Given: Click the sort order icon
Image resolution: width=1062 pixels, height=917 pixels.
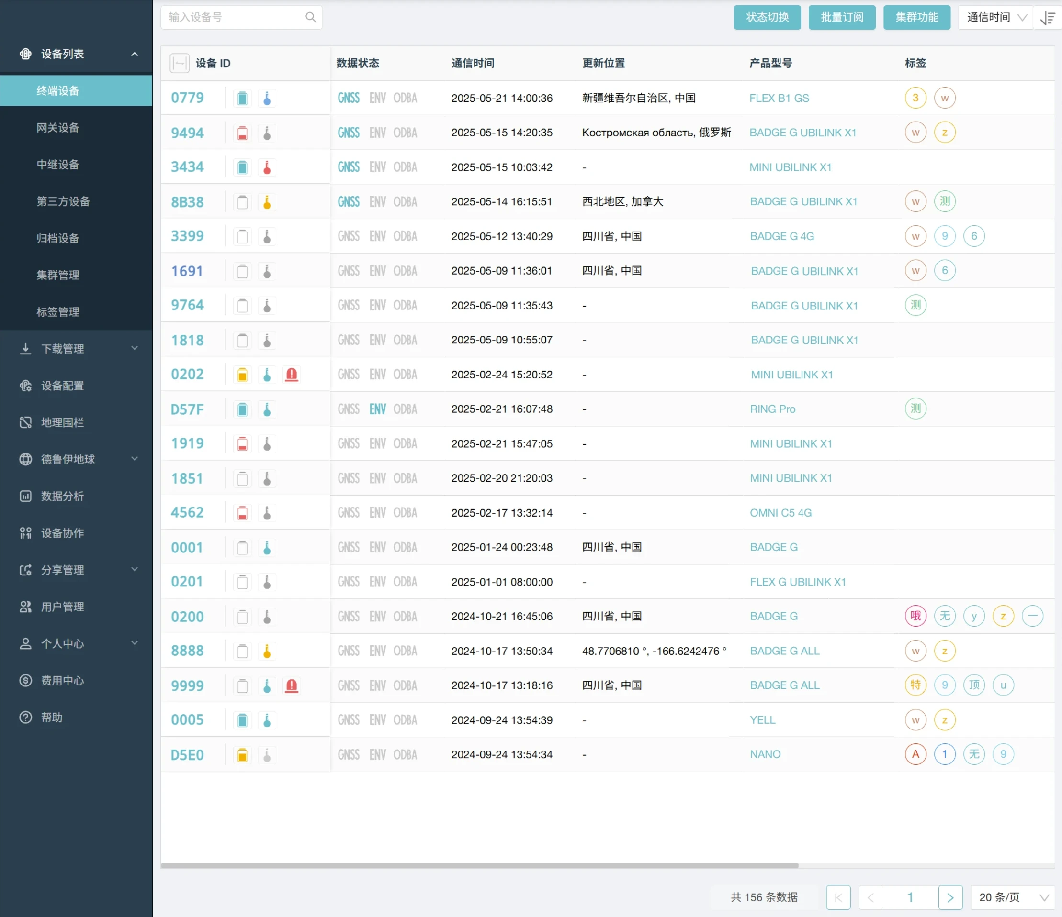Looking at the screenshot, I should (1047, 18).
